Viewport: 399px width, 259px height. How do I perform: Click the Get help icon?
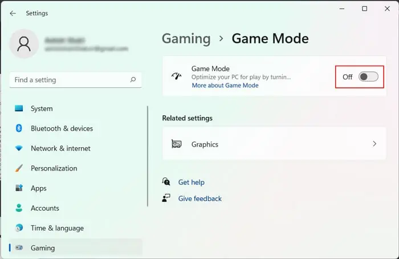click(x=166, y=181)
